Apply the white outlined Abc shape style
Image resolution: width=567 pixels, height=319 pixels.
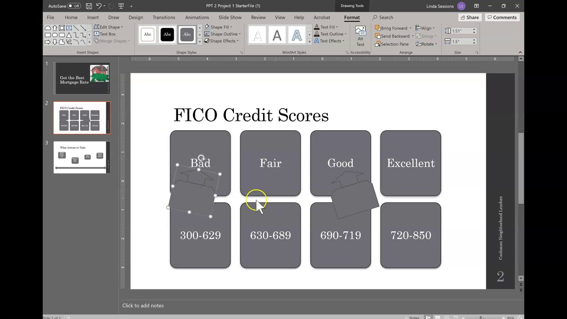[x=148, y=34]
